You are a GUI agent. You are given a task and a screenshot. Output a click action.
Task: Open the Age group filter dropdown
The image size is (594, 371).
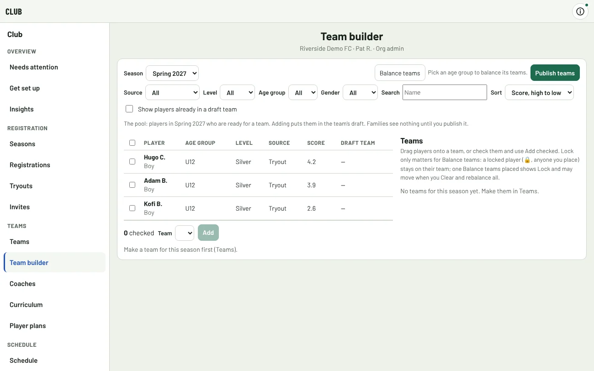303,92
